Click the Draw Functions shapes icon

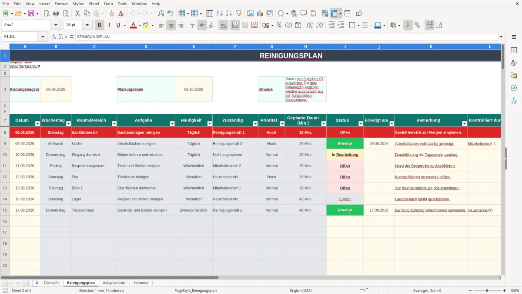click(359, 14)
